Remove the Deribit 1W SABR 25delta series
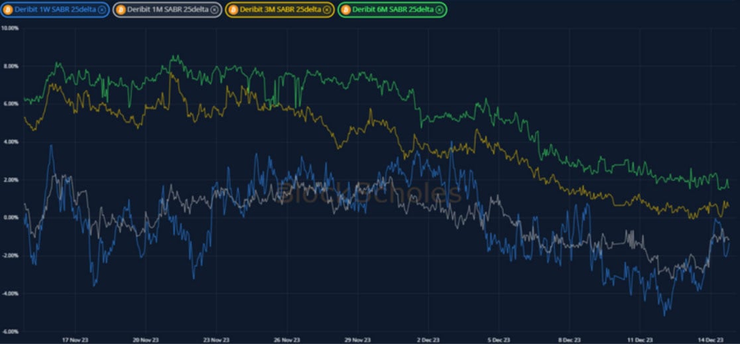 click(100, 10)
